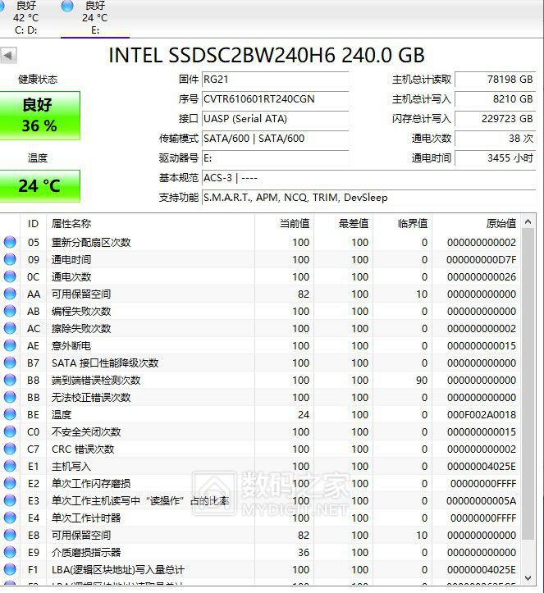Image resolution: width=544 pixels, height=593 pixels.
Task: Select the E: disk tab
Action: click(x=94, y=18)
